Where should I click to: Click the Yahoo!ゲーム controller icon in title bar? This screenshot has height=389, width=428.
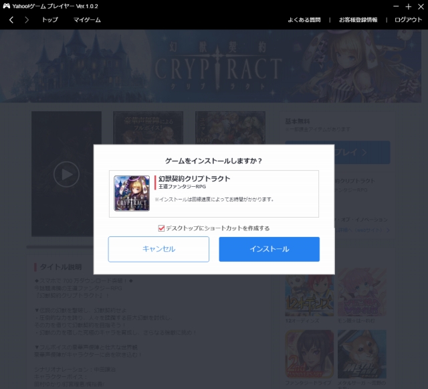[x=7, y=6]
